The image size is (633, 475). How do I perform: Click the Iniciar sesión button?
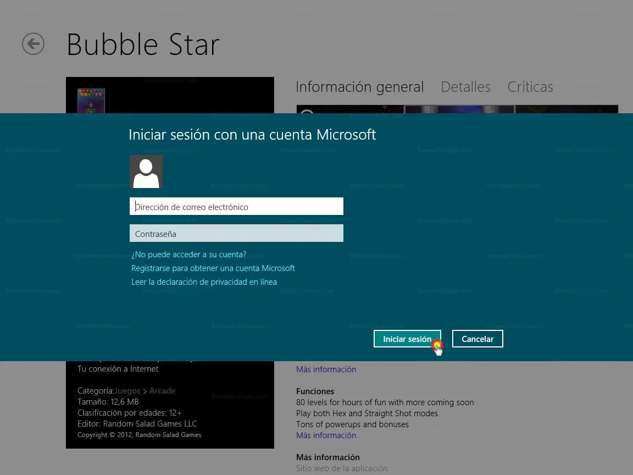[x=407, y=339]
